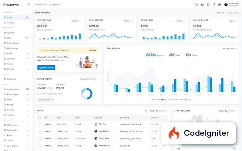The image size is (242, 151).
Task: Toggle the Sales series in chart legend
Action: point(164,100)
